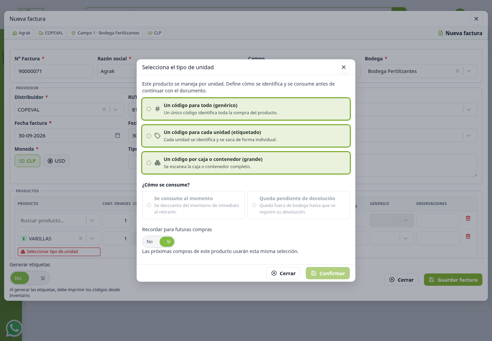Switch 'Recordar para futuras compras' to No
492x341 pixels.
(x=150, y=242)
